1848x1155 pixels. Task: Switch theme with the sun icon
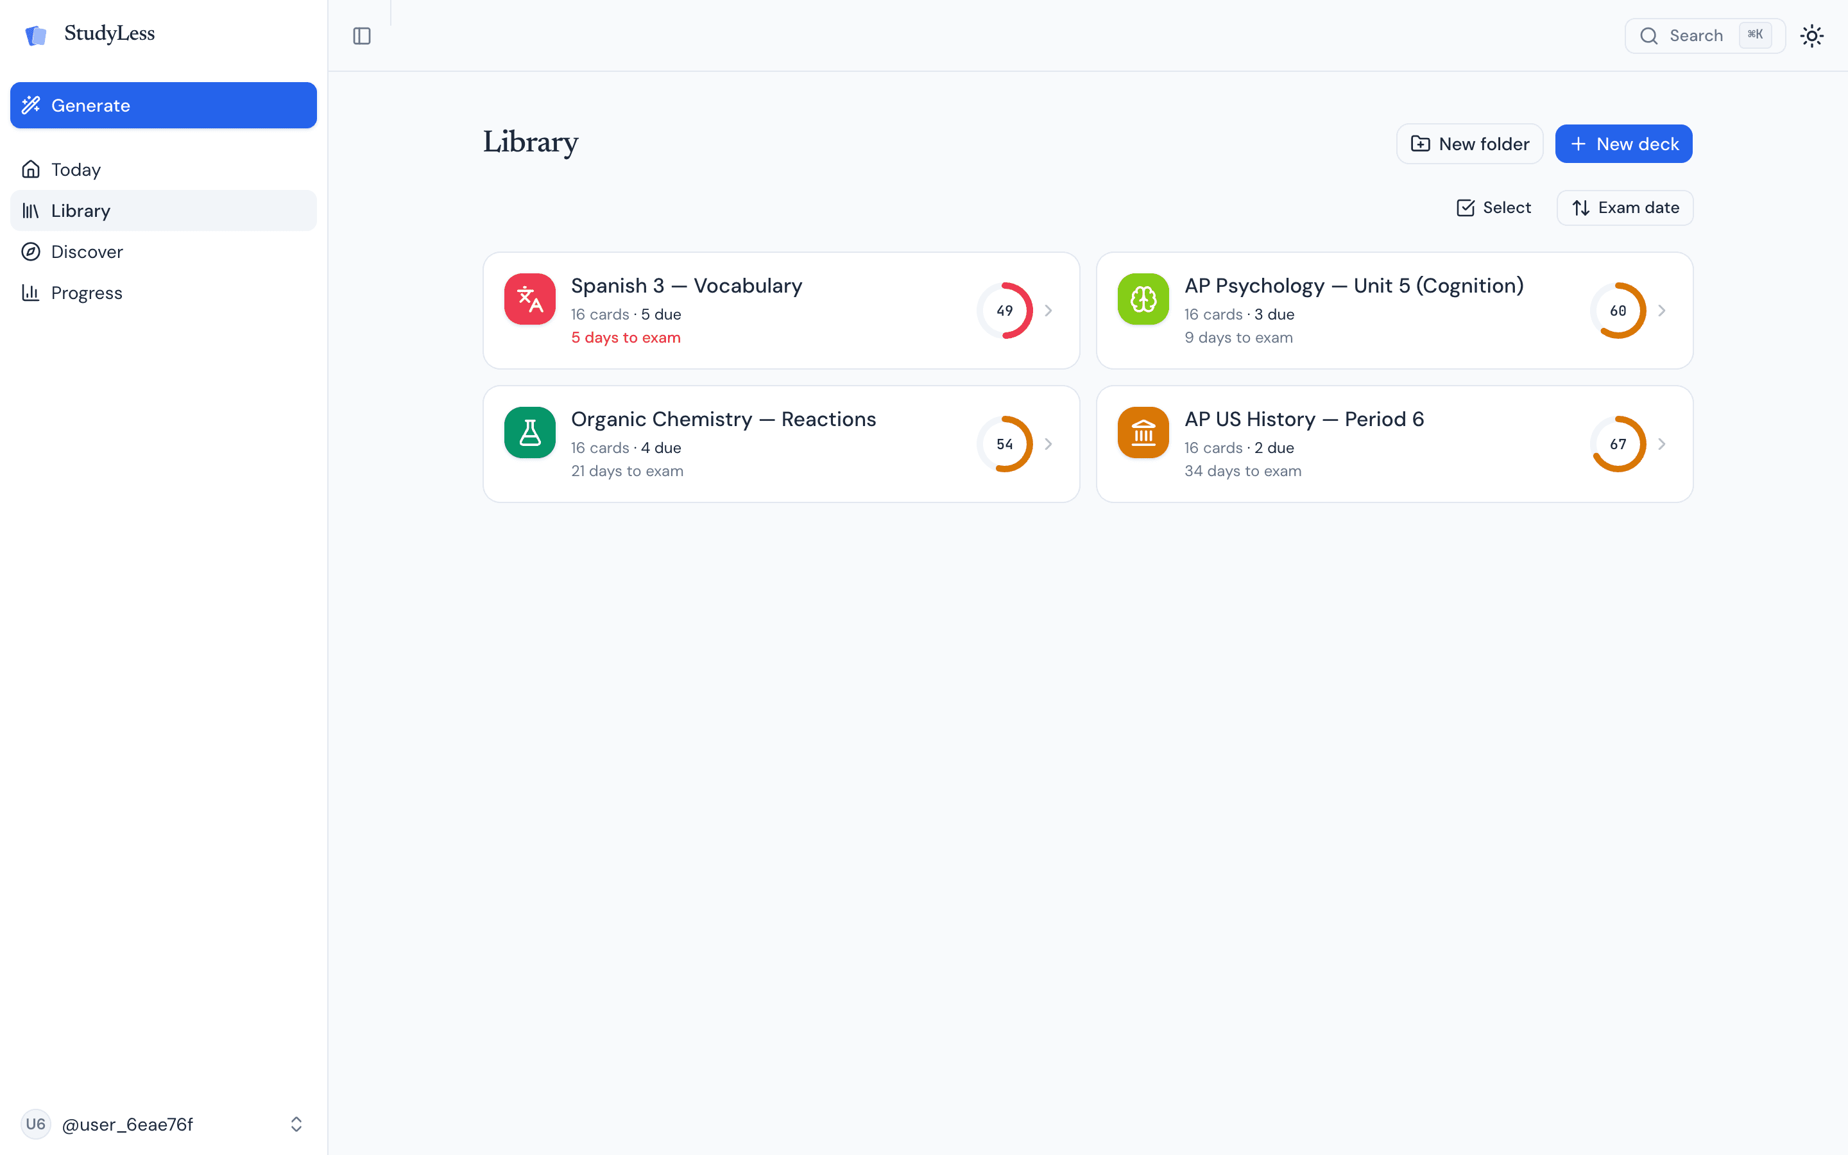pyautogui.click(x=1811, y=36)
